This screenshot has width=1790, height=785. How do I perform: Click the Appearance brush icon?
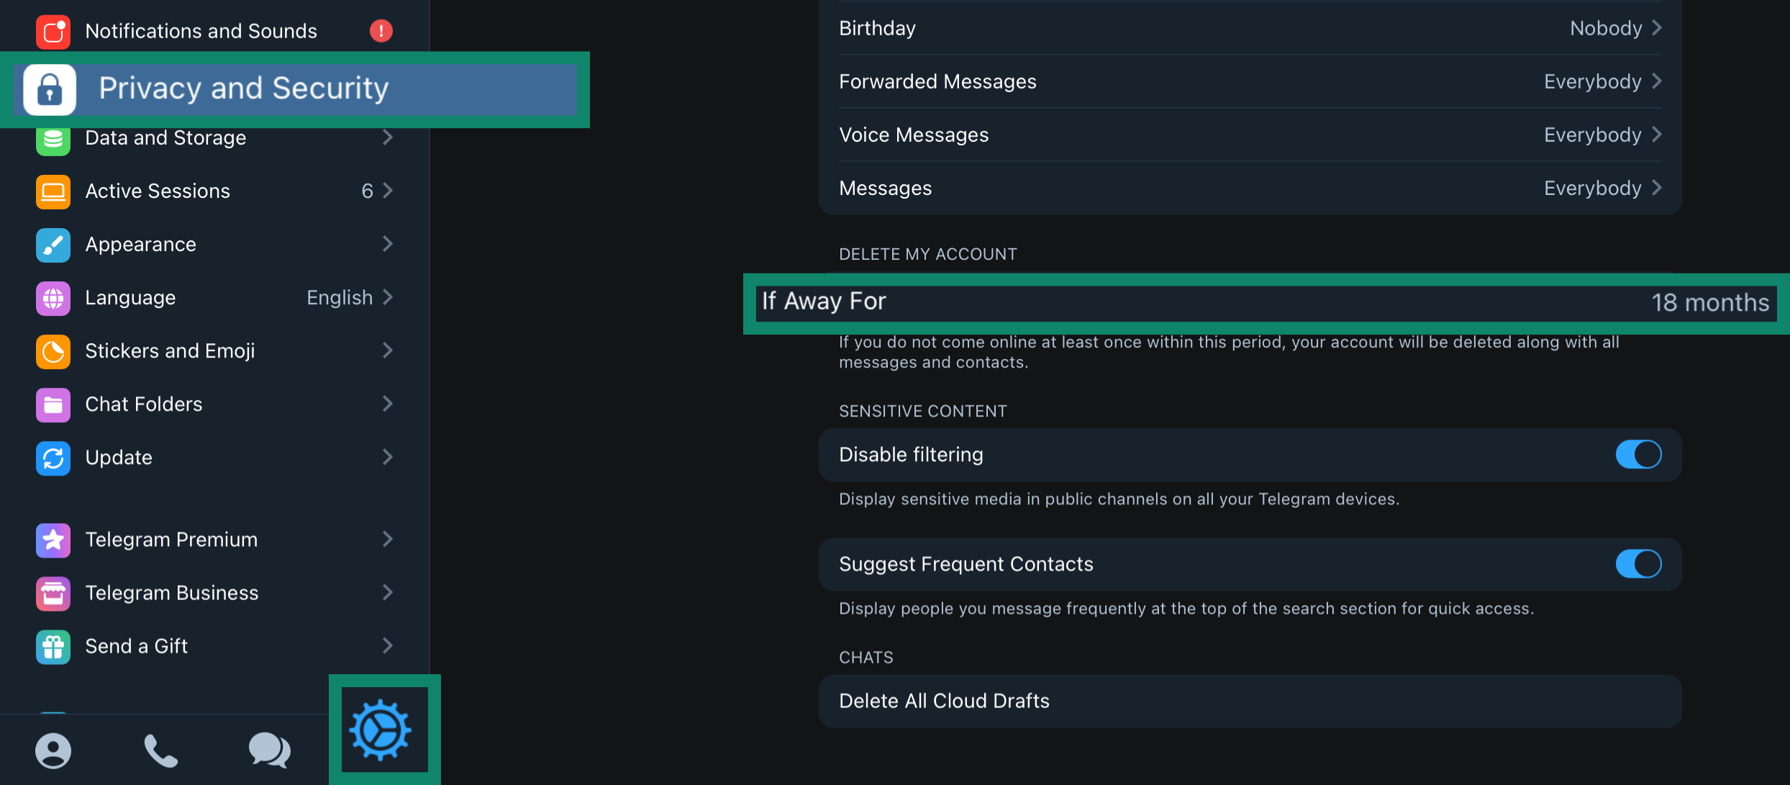[53, 245]
